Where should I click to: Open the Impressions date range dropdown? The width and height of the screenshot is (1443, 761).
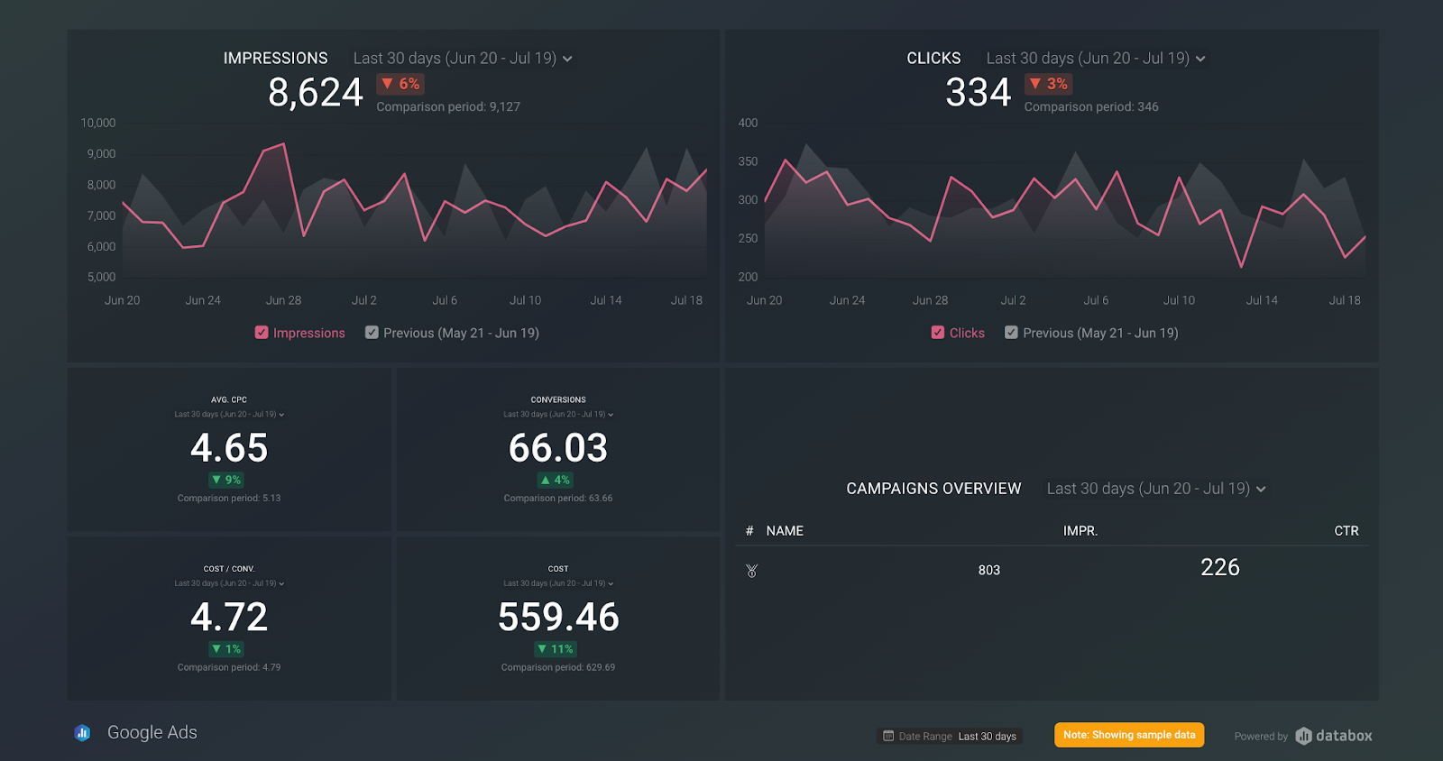click(x=463, y=59)
